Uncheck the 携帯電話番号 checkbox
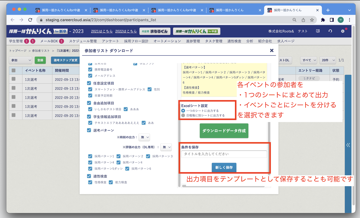The width and height of the screenshot is (360, 218). pos(90,70)
